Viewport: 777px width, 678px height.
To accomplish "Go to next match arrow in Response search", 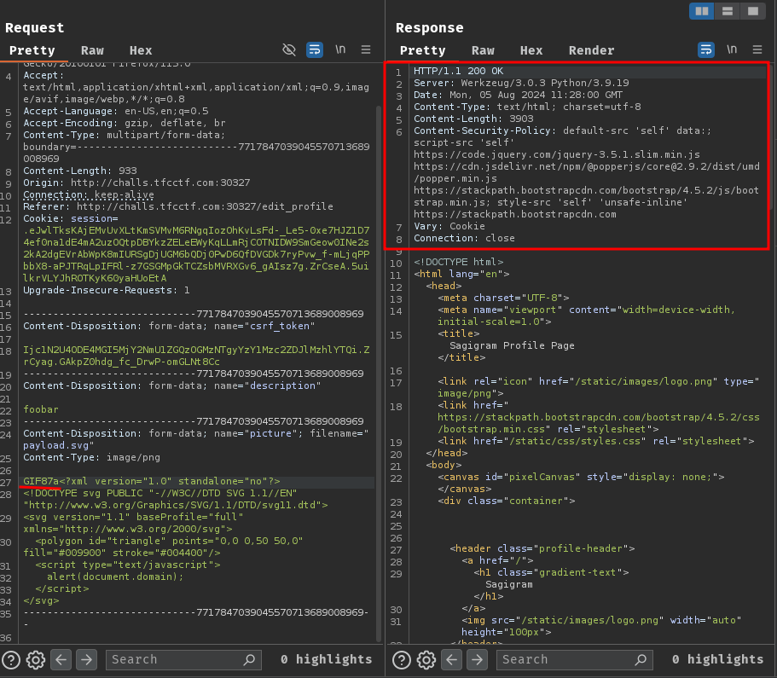I will click(x=477, y=659).
